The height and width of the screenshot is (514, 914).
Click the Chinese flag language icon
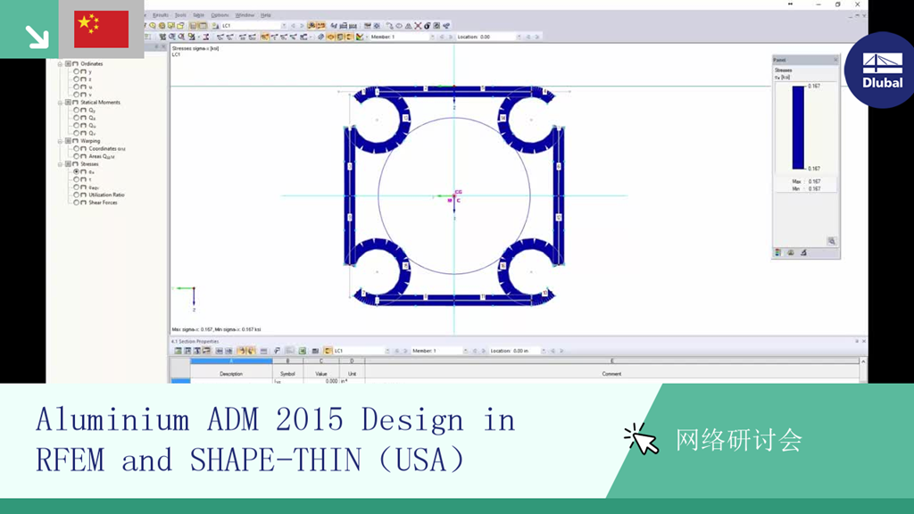tap(102, 29)
